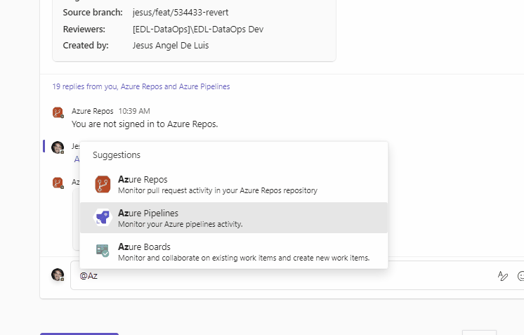This screenshot has width=524, height=335.
Task: Click the Azure Pipelines rocket icon
Action: [103, 218]
